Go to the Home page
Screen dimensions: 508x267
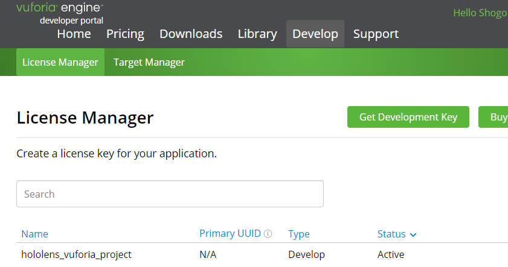point(74,34)
